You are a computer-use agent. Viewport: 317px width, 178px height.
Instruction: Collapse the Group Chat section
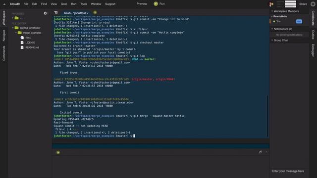[x=272, y=40]
